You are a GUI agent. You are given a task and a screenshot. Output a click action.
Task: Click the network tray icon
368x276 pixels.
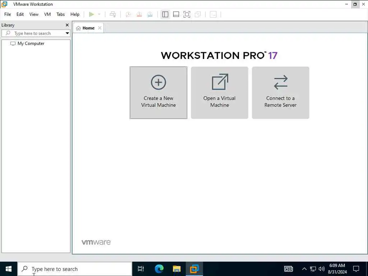point(313,269)
